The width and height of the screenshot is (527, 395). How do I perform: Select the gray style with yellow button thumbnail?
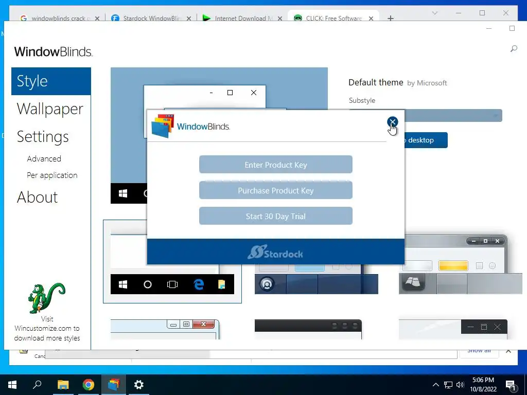point(461,264)
